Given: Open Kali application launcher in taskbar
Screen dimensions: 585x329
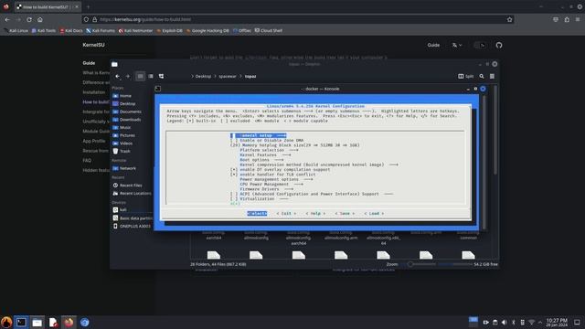Looking at the screenshot, I should click(x=6, y=323).
